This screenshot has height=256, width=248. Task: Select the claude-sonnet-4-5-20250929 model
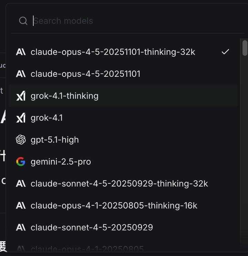tap(92, 227)
